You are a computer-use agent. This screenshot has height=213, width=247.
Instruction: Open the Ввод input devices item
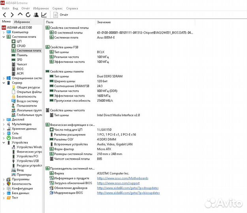point(20,170)
